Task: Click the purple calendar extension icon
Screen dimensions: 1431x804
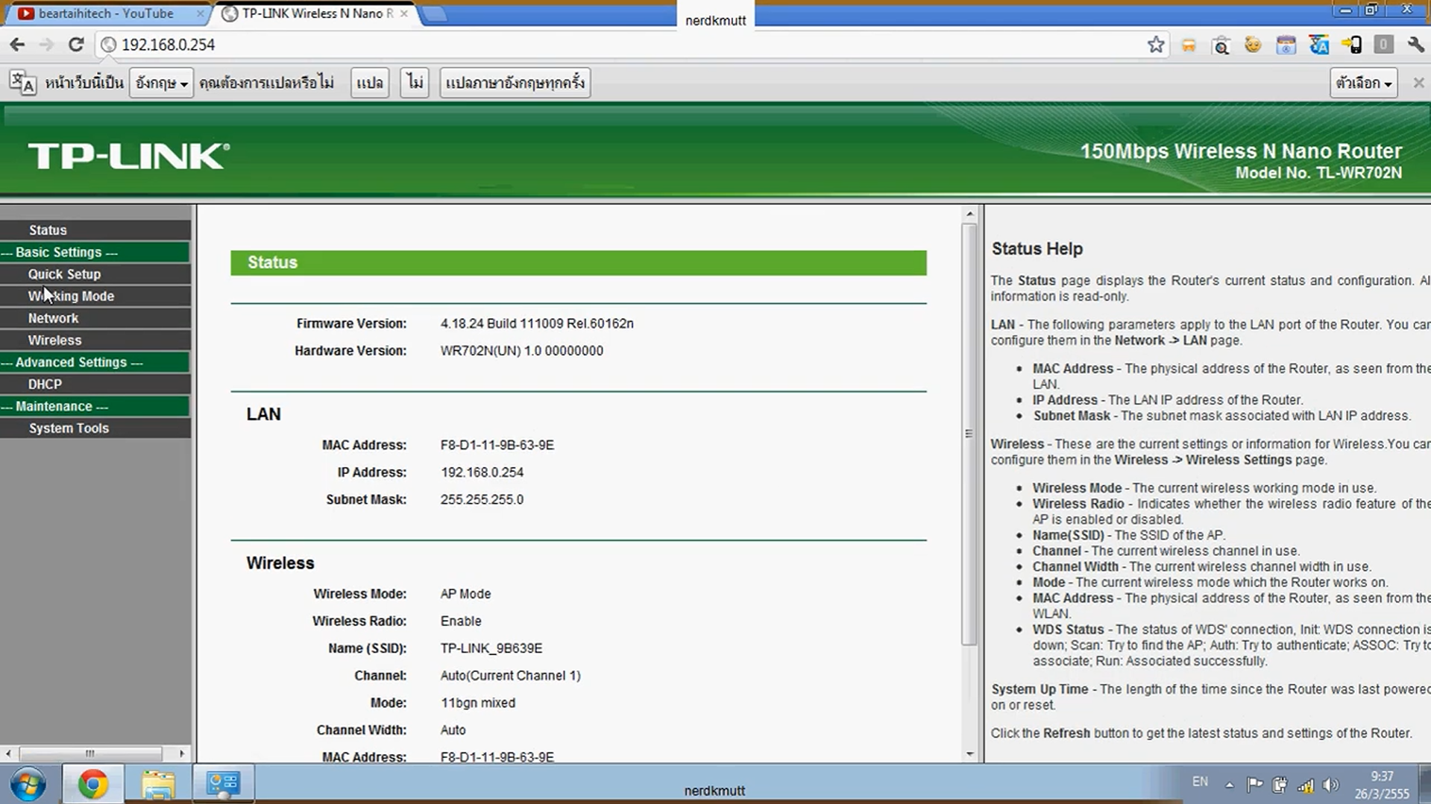Action: click(x=1286, y=45)
